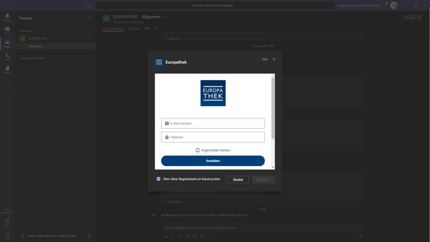Click the Speichern button
Screen dimensions: 430x242
[263, 179]
